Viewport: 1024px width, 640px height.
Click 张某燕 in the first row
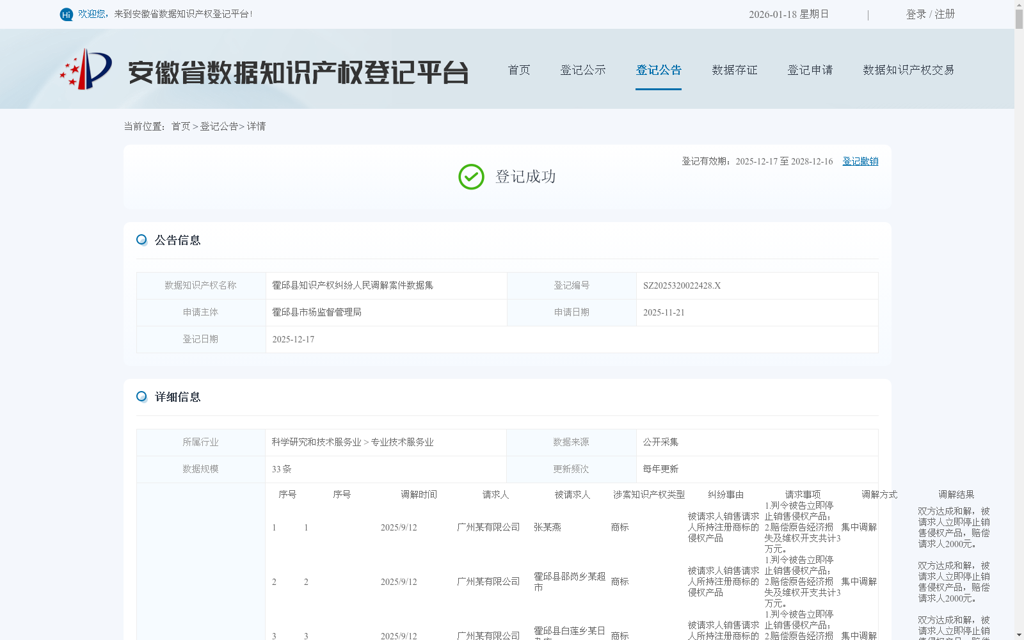547,527
